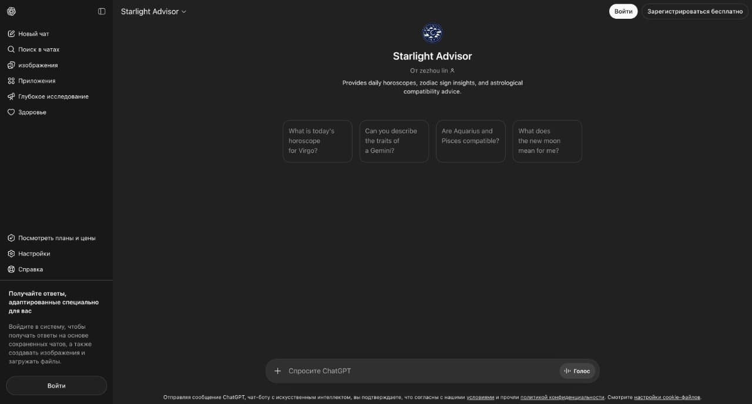Select the Aquarius and Pisces compatibility prompt
Screen dimensions: 752x404
click(x=471, y=141)
